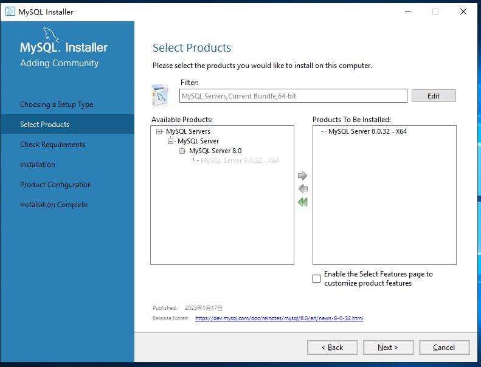Screen dimensions: 481x367
Task: Click the published date 2023年1月17日
Action: 203,308
